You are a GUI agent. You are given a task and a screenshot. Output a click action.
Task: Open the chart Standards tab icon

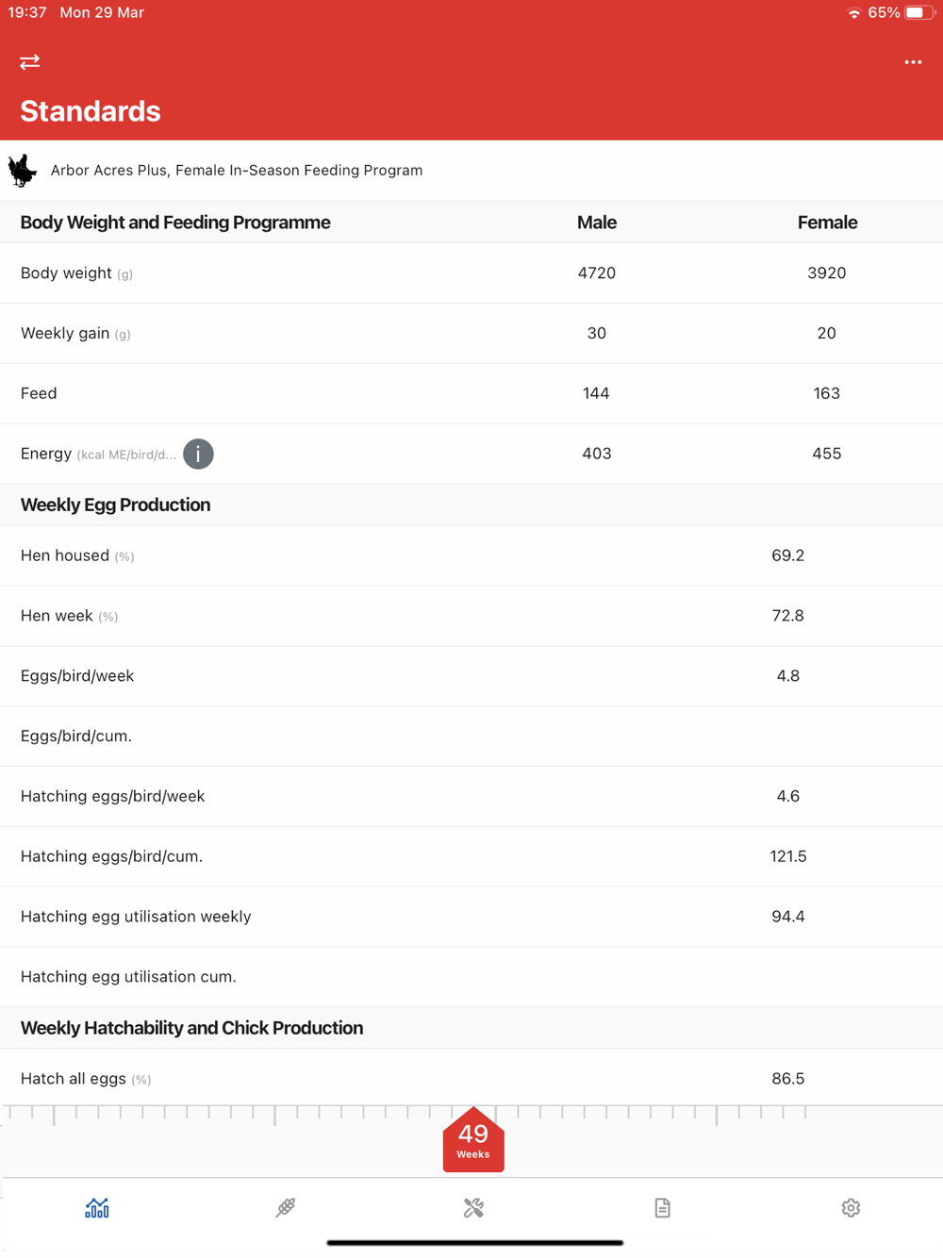pyautogui.click(x=97, y=1208)
